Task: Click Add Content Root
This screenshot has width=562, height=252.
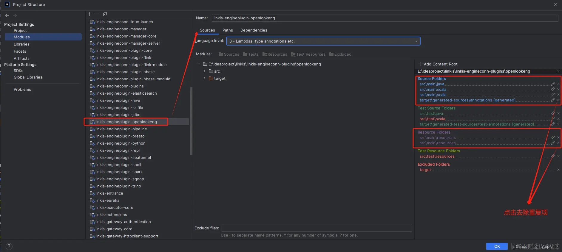Action: tap(438, 64)
